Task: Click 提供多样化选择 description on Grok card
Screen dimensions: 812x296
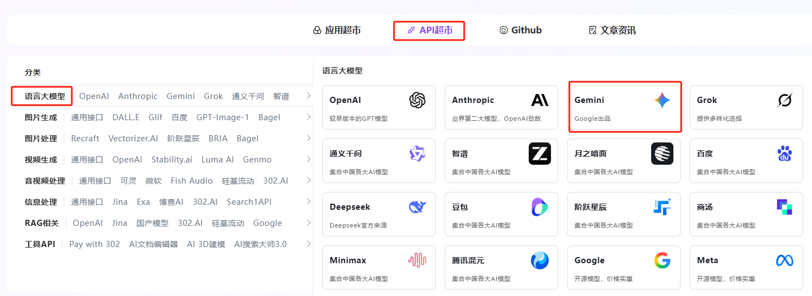Action: point(719,119)
